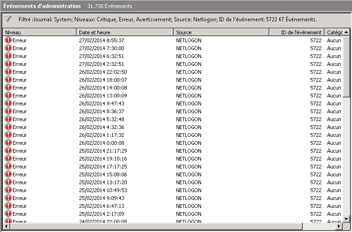
Task: Click the vertical scrollbar down arrow
Action: point(346,219)
